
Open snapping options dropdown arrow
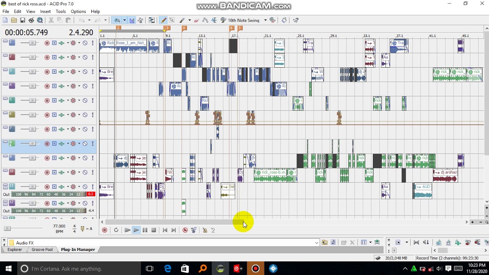coord(125,20)
